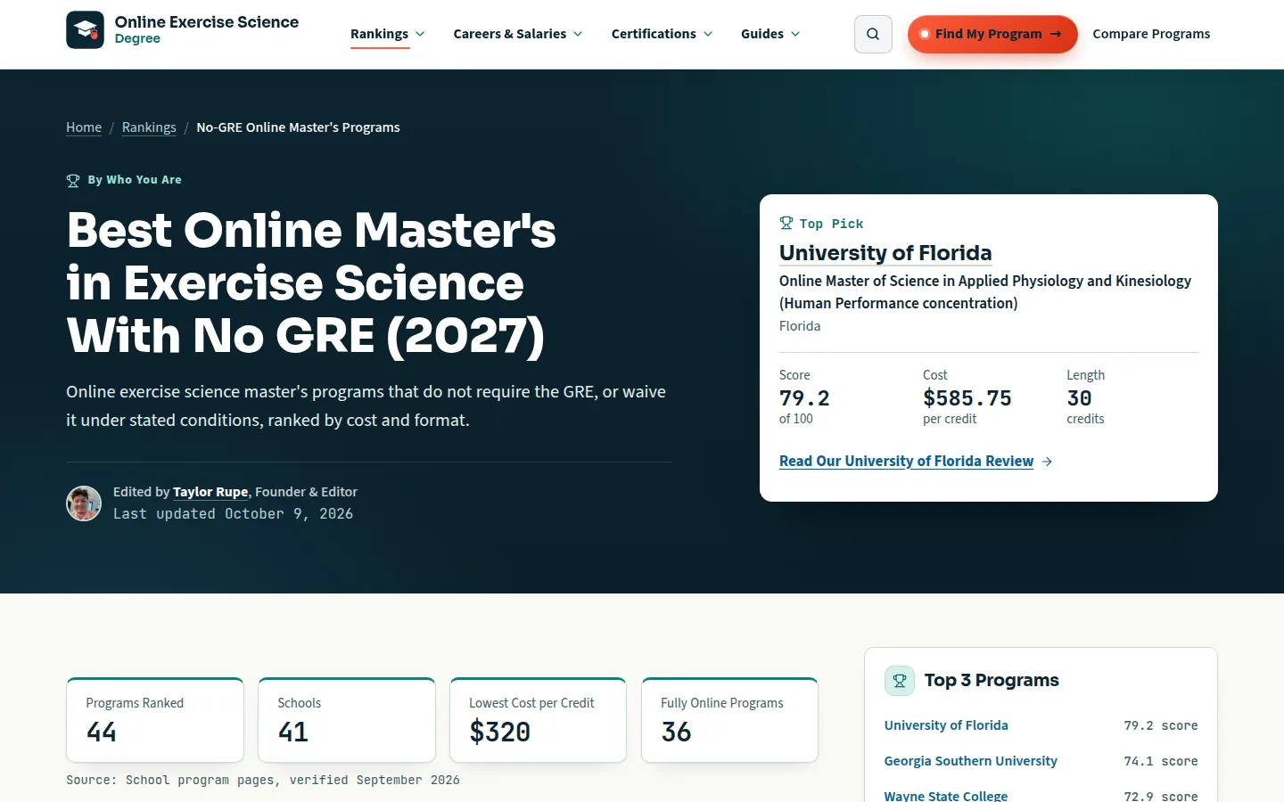This screenshot has width=1284, height=802.
Task: Open the Guides dropdown menu
Action: coord(770,34)
